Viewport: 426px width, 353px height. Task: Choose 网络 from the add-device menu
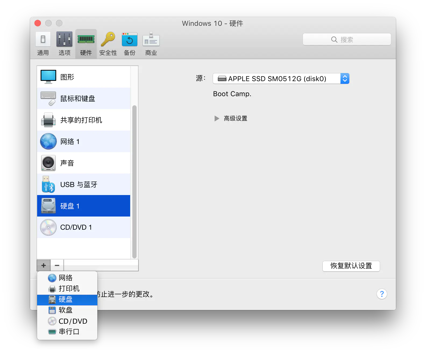pos(67,278)
